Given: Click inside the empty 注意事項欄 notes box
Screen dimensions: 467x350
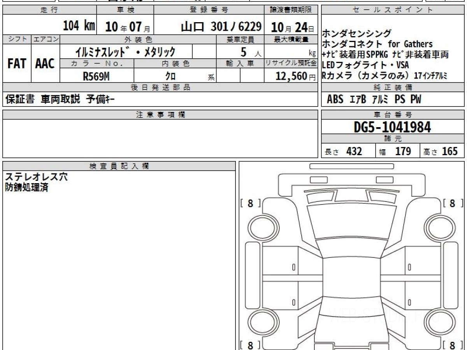Looking at the screenshot, I should 160,138.
